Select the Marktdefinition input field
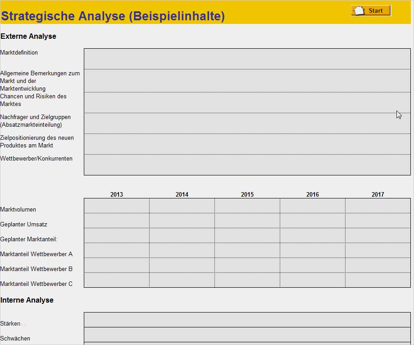The height and width of the screenshot is (345, 414). tap(247, 59)
